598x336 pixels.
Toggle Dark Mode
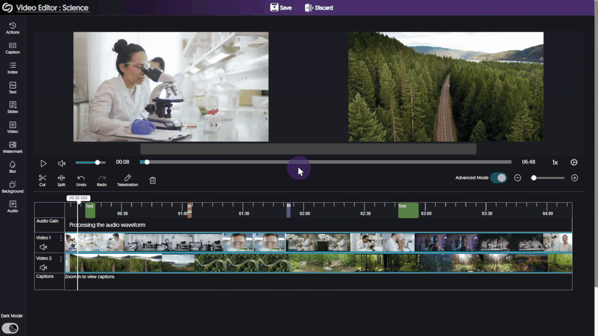click(10, 328)
